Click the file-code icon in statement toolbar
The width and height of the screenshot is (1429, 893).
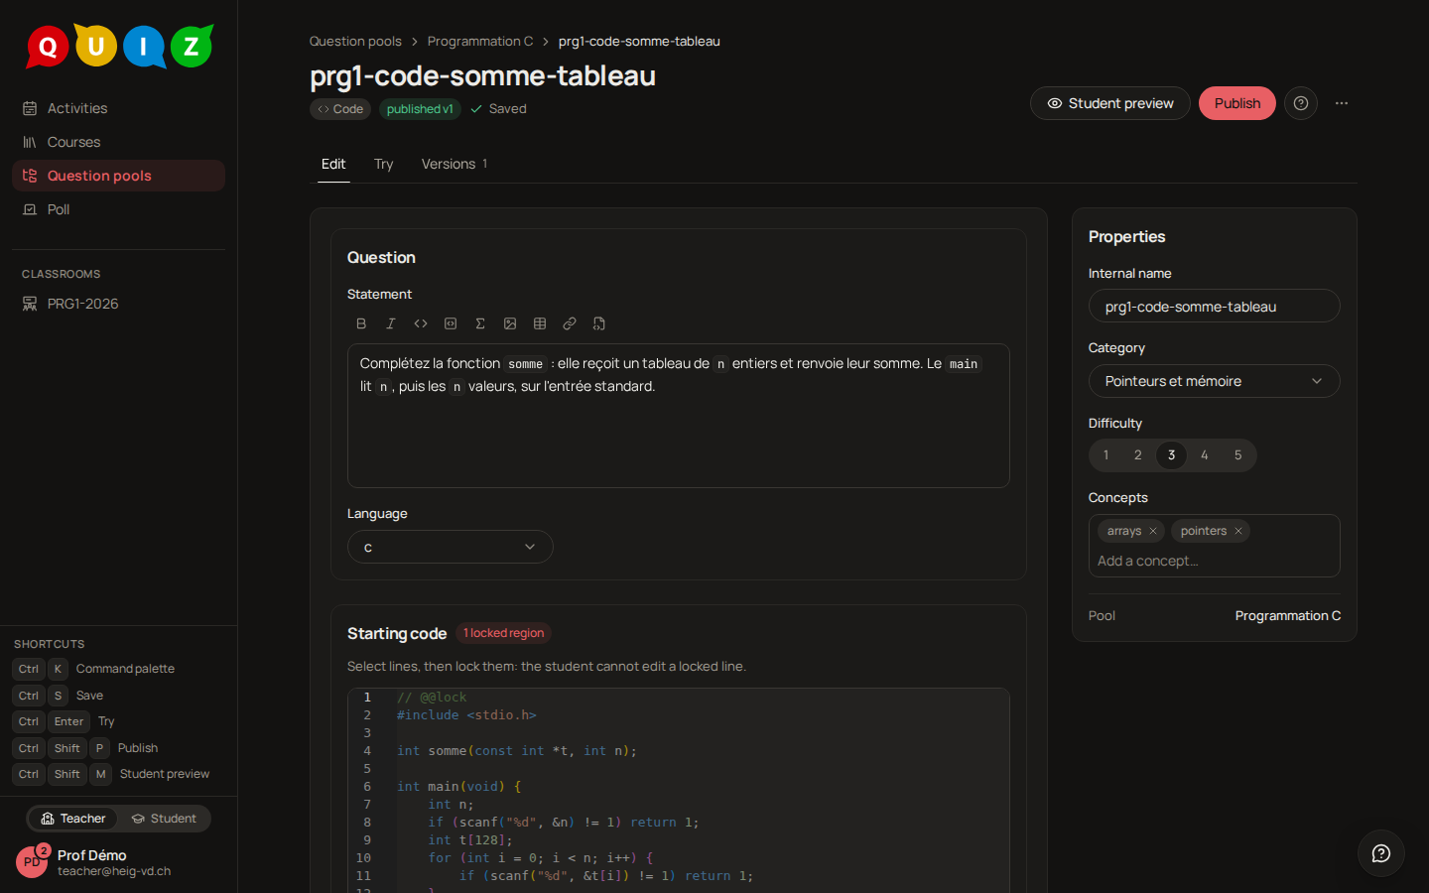coord(599,323)
